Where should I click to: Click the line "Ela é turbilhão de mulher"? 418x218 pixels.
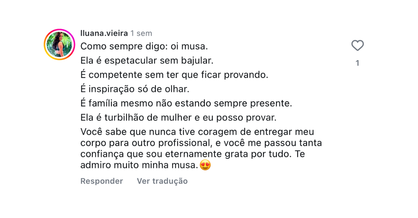(x=178, y=118)
